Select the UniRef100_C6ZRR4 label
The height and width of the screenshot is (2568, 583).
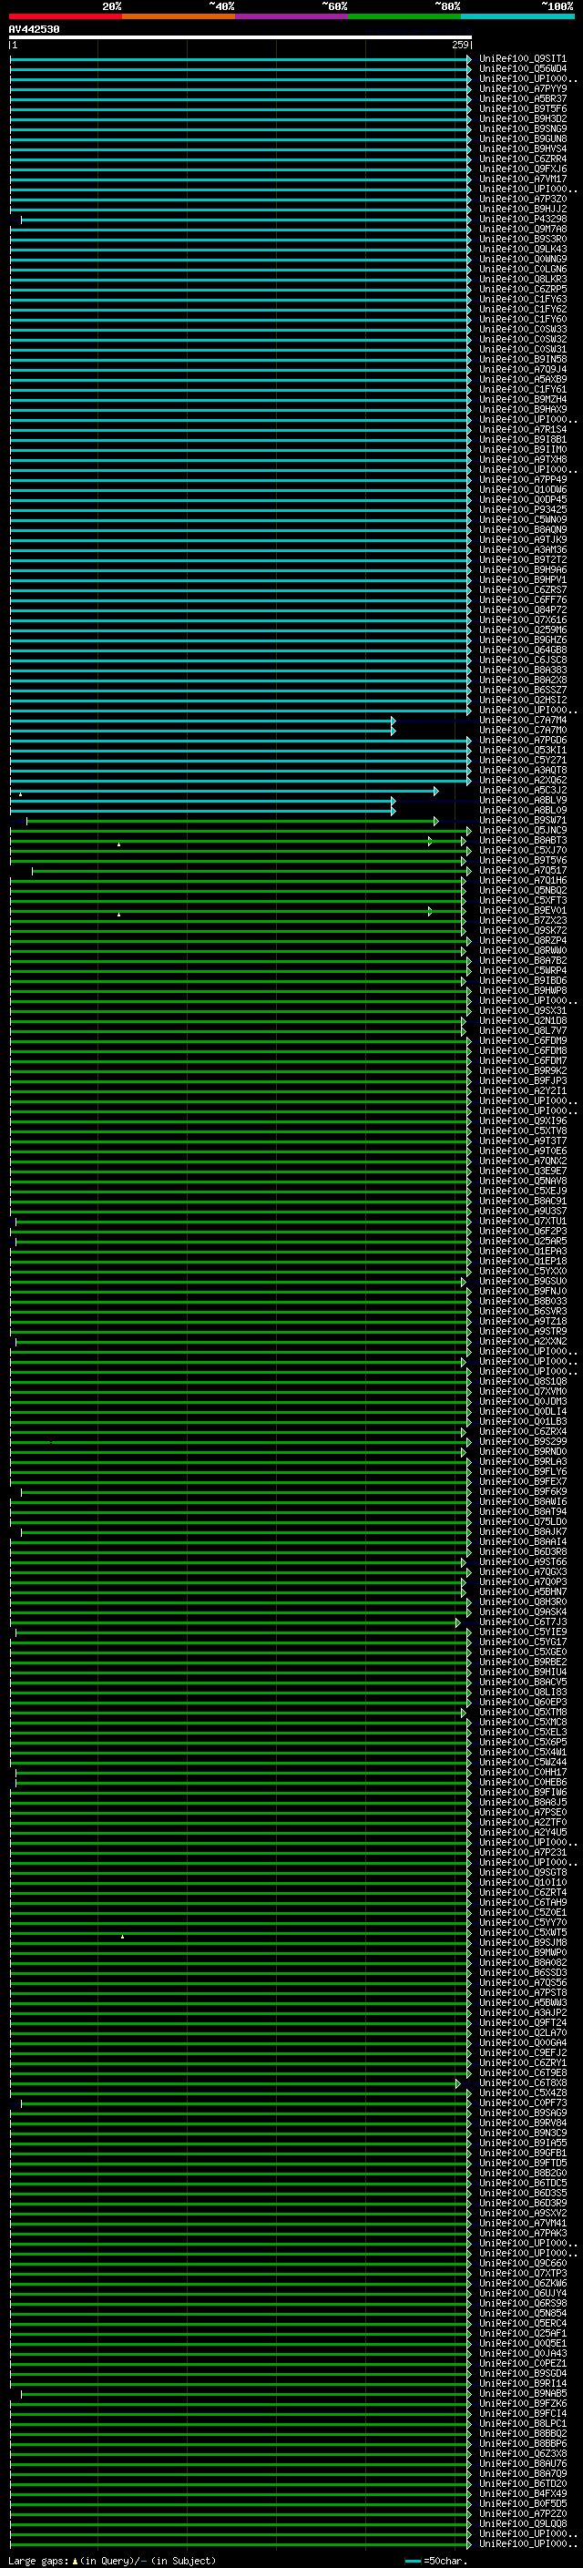(x=523, y=159)
